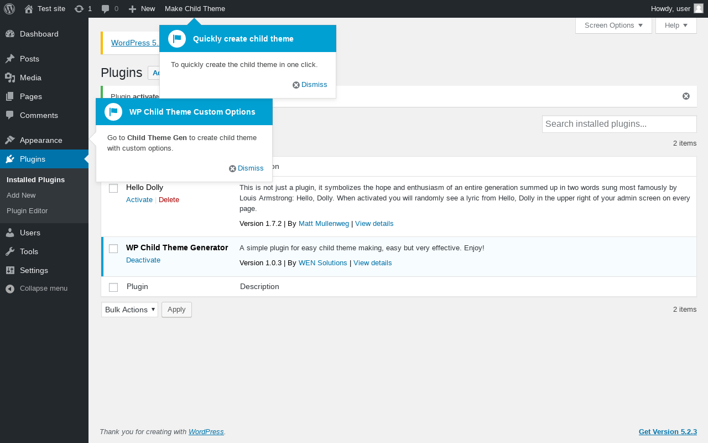Click the flag icon in WP Child Theme Custom Options header
The width and height of the screenshot is (708, 443).
[x=113, y=112]
